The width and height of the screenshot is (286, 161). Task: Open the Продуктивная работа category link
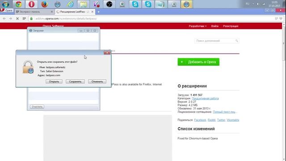(205, 98)
